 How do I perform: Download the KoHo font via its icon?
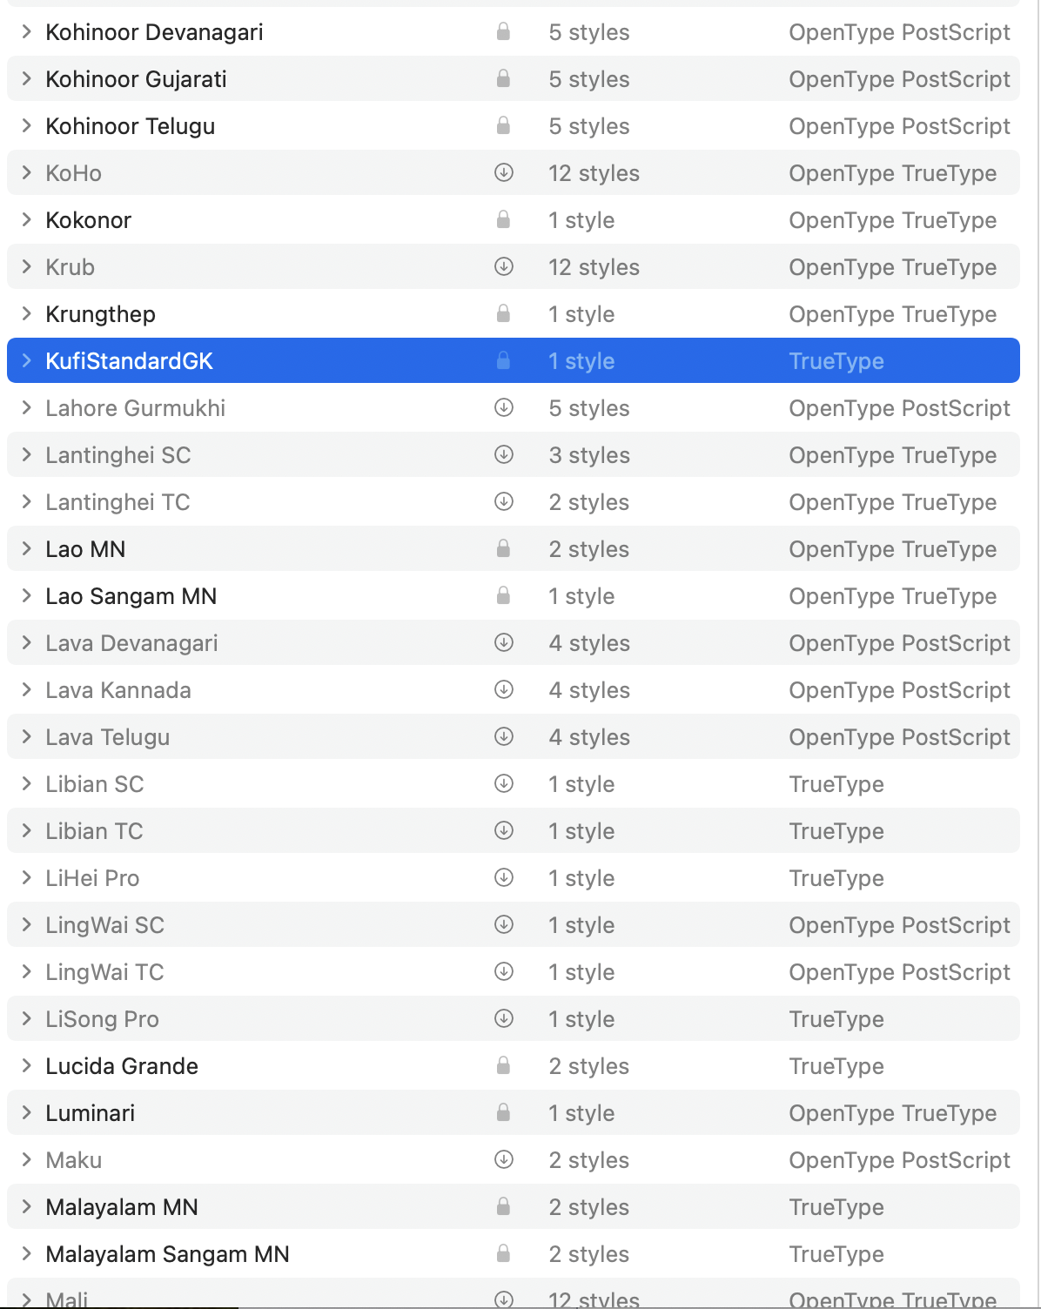504,172
